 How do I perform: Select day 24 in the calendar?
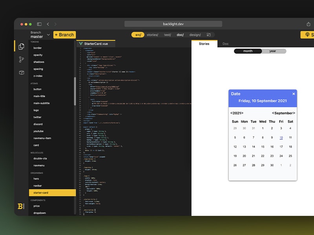click(281, 156)
